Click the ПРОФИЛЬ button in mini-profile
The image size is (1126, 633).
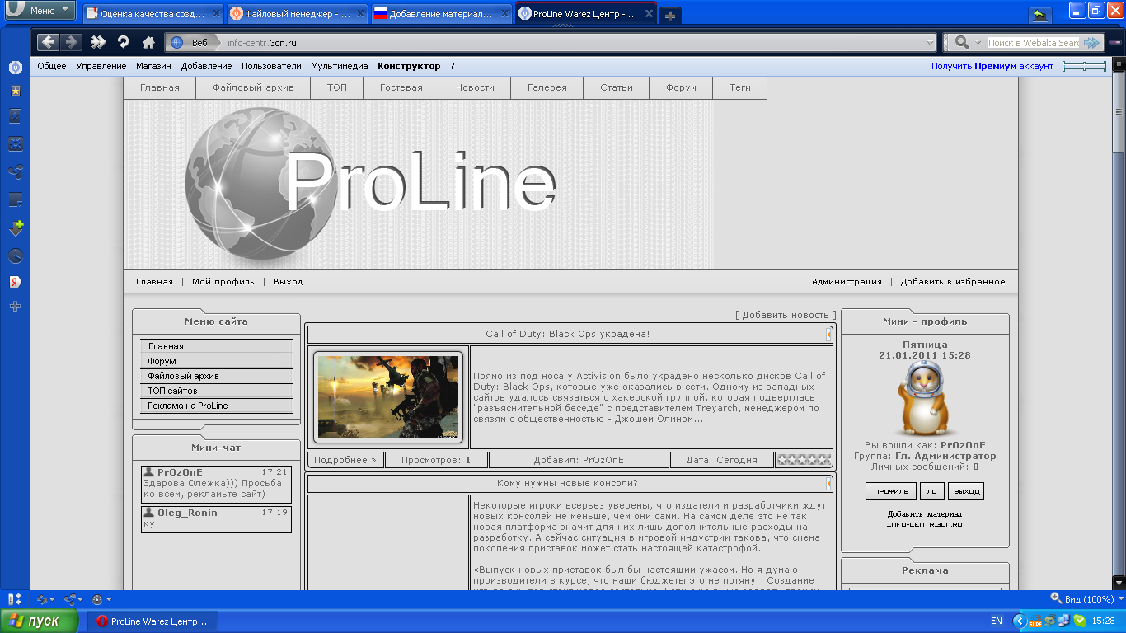(x=891, y=491)
